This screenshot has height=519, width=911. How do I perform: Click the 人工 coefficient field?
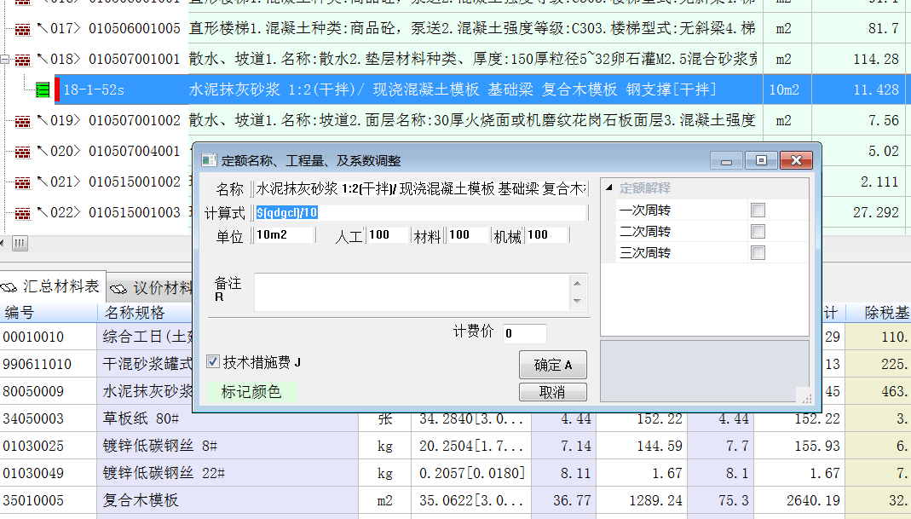(388, 235)
